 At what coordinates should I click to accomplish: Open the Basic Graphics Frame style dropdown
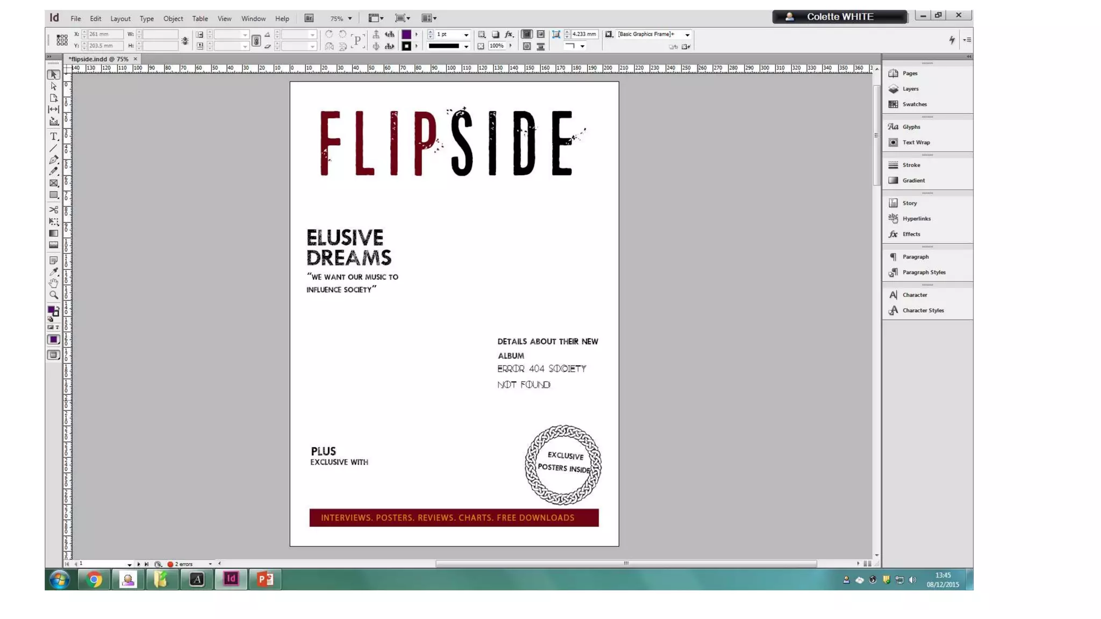click(x=687, y=34)
